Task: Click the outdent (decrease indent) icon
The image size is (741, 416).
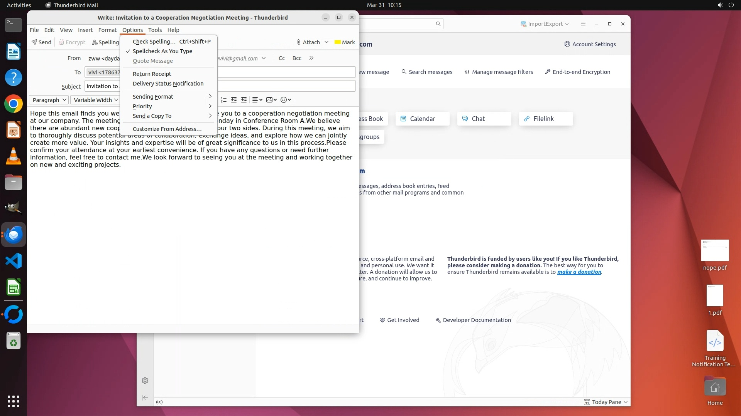Action: point(234,100)
